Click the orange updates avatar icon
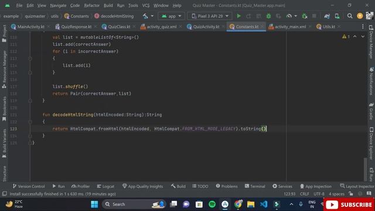Screen dimensions: 375x211 pos(360,16)
